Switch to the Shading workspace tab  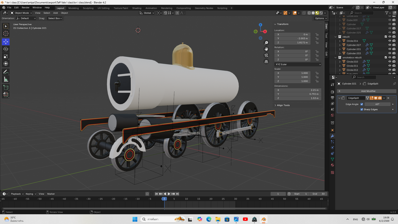pos(137,8)
